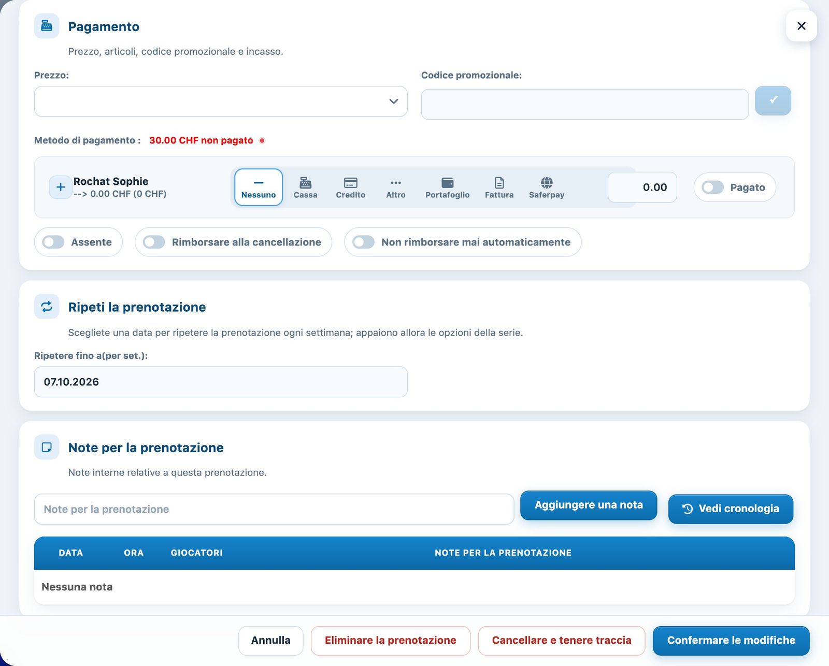Choose Credito as payment method
829x666 pixels.
coord(350,187)
